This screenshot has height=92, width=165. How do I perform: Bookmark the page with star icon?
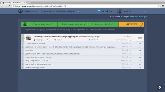tap(159, 6)
